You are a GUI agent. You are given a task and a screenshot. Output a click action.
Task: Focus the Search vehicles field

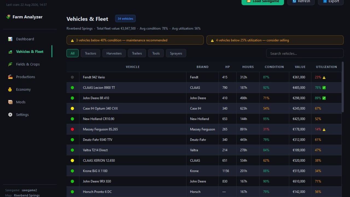click(x=305, y=53)
